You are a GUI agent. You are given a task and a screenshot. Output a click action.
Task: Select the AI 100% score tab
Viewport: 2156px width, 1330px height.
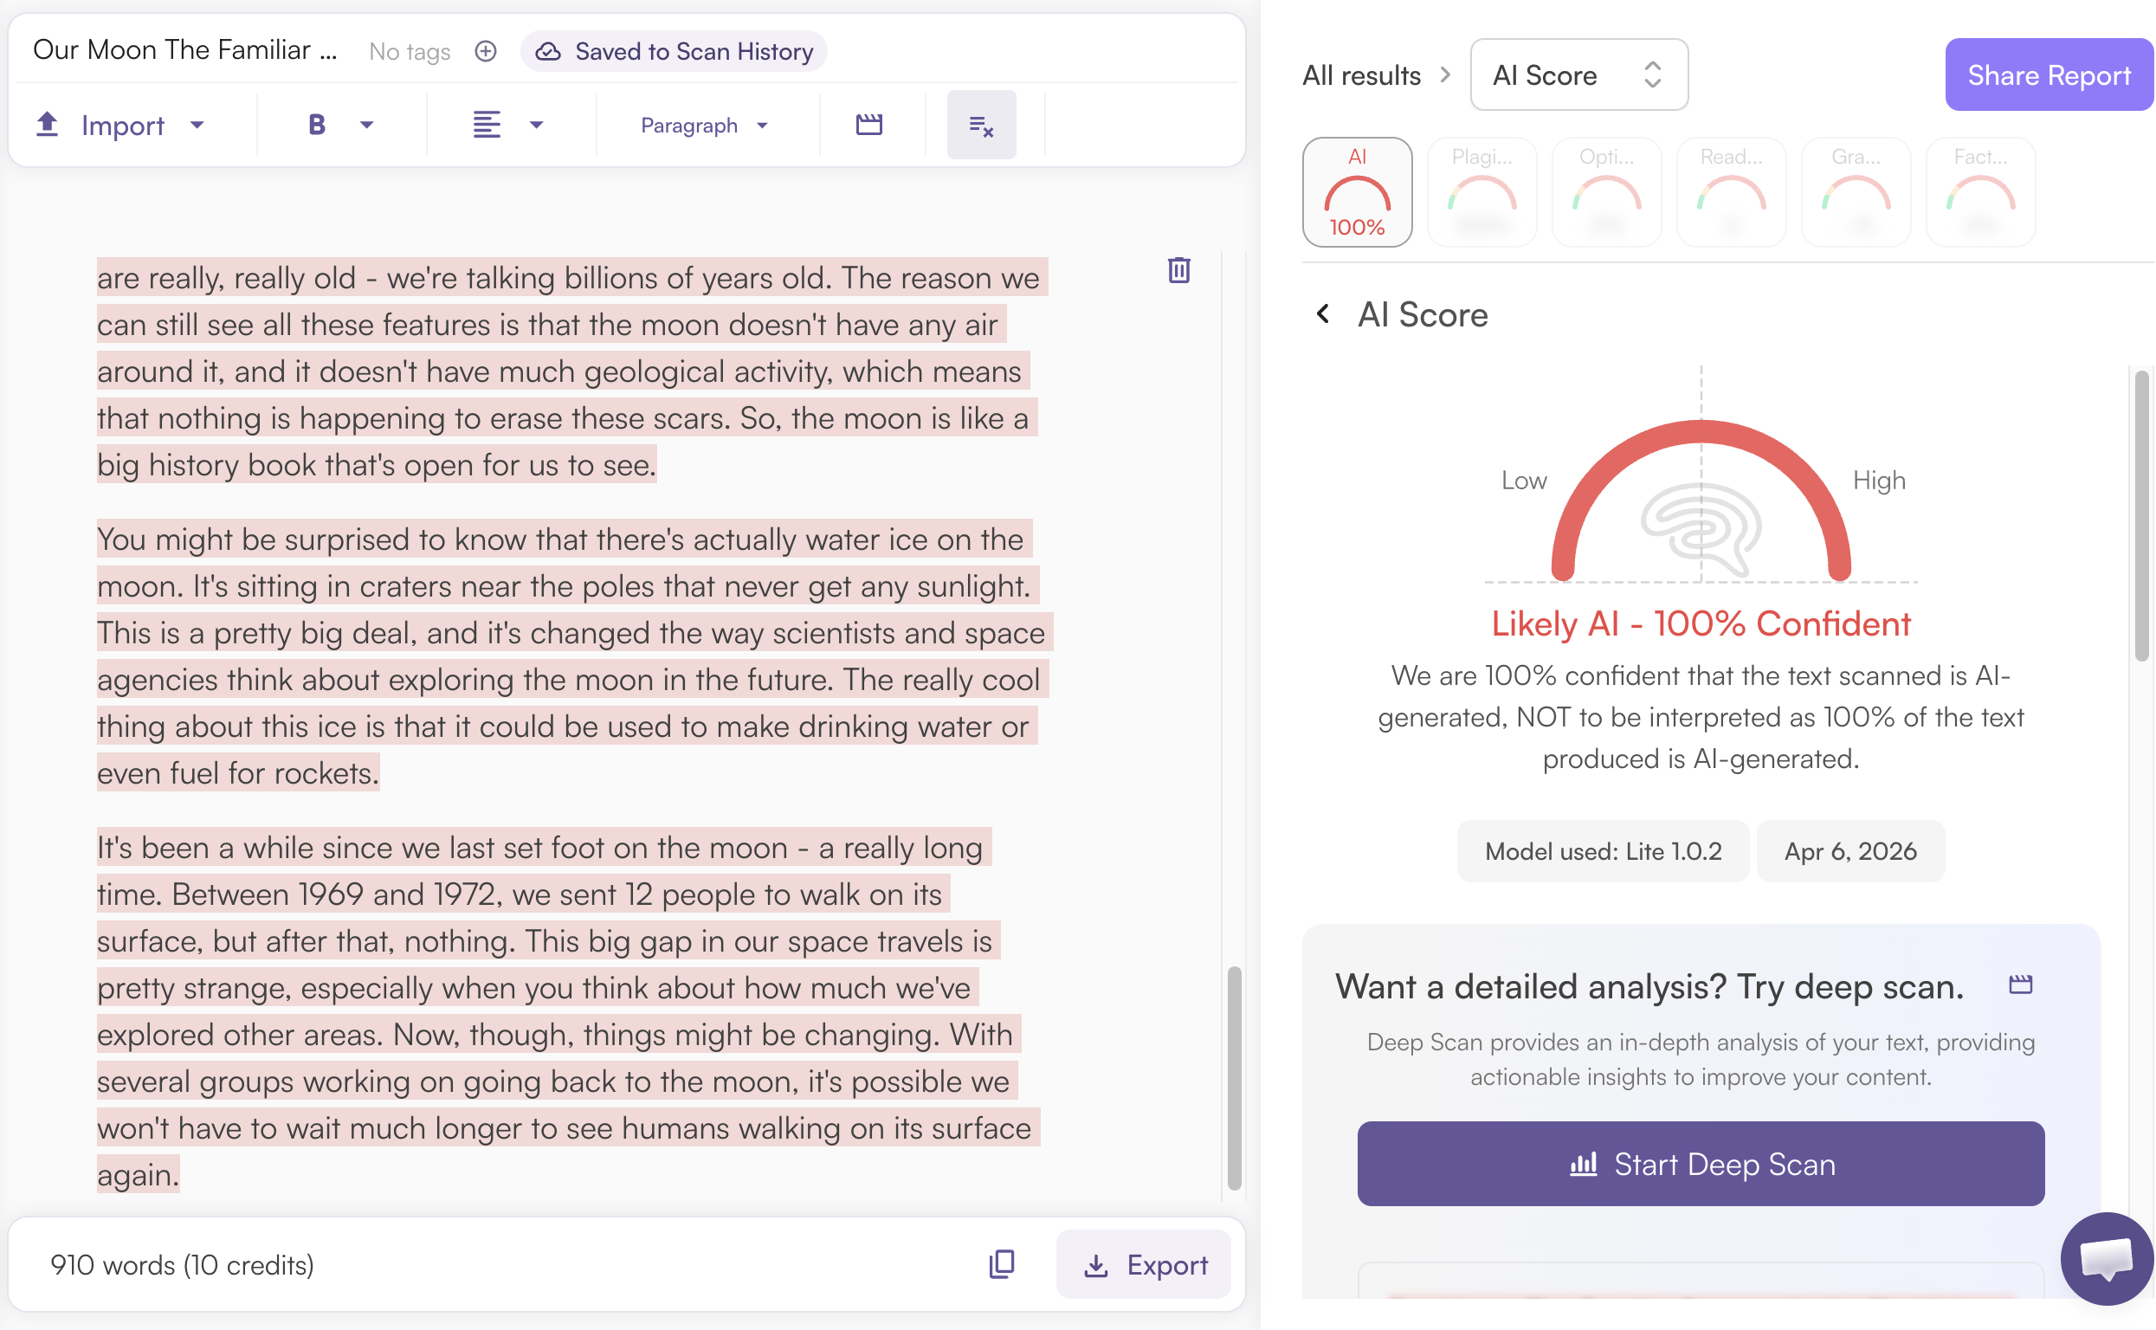pyautogui.click(x=1357, y=191)
